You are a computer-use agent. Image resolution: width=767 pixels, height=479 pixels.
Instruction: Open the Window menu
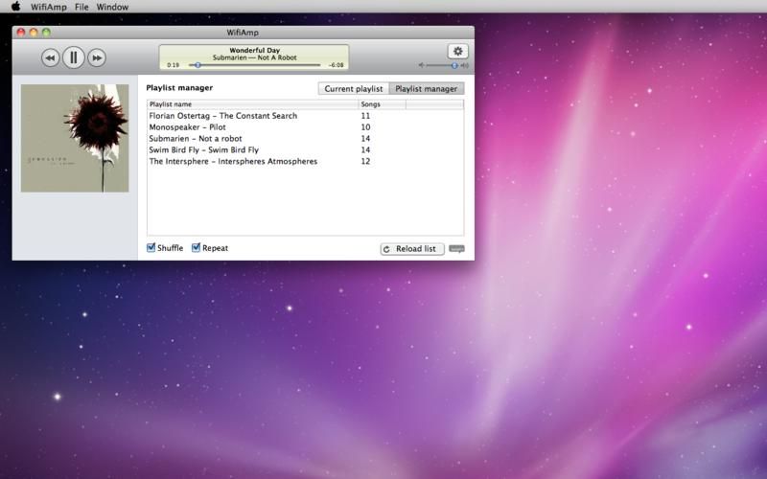[x=112, y=7]
